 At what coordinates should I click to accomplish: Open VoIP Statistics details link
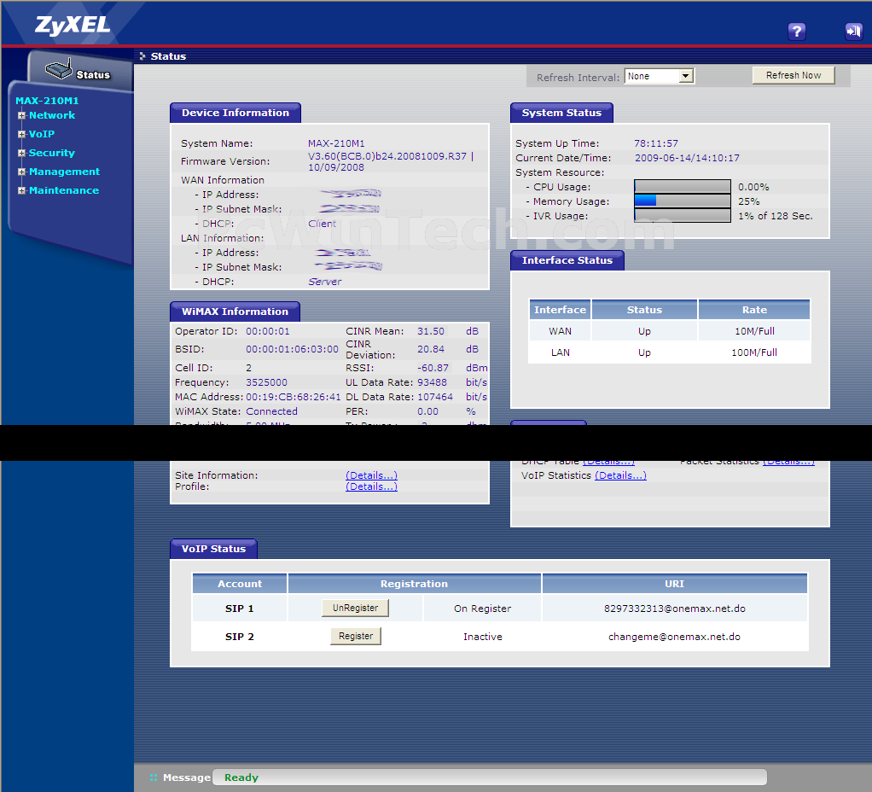pyautogui.click(x=620, y=475)
